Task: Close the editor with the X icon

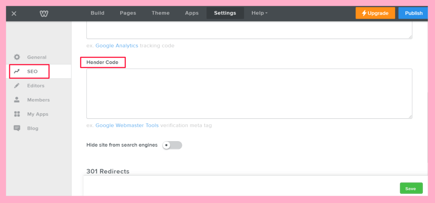Action: coord(14,13)
